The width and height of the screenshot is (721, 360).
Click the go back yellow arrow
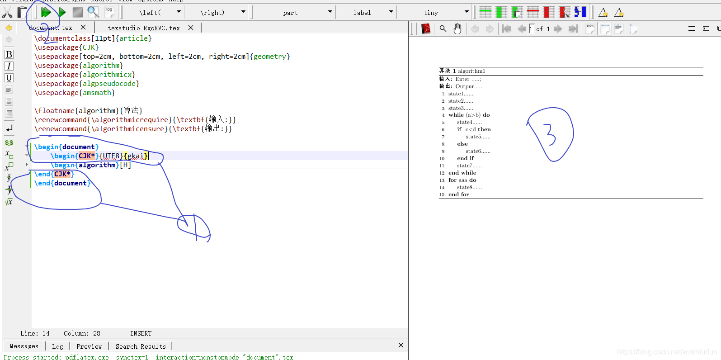(9, 28)
